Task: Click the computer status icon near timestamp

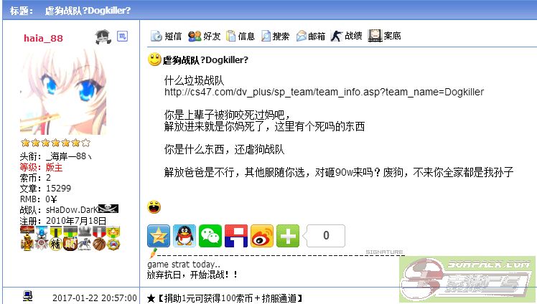Action: click(x=28, y=296)
